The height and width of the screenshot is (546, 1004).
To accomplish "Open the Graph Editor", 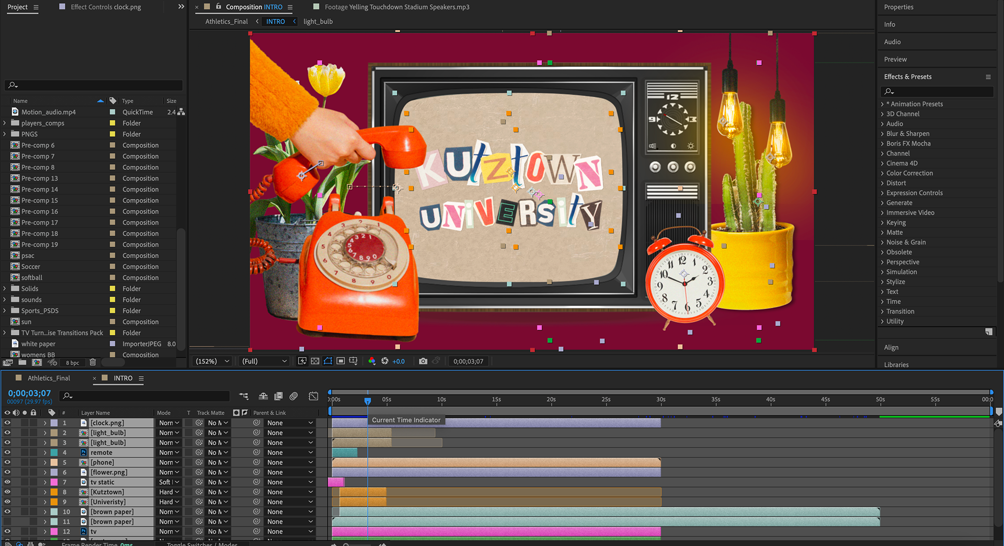I will (x=313, y=396).
